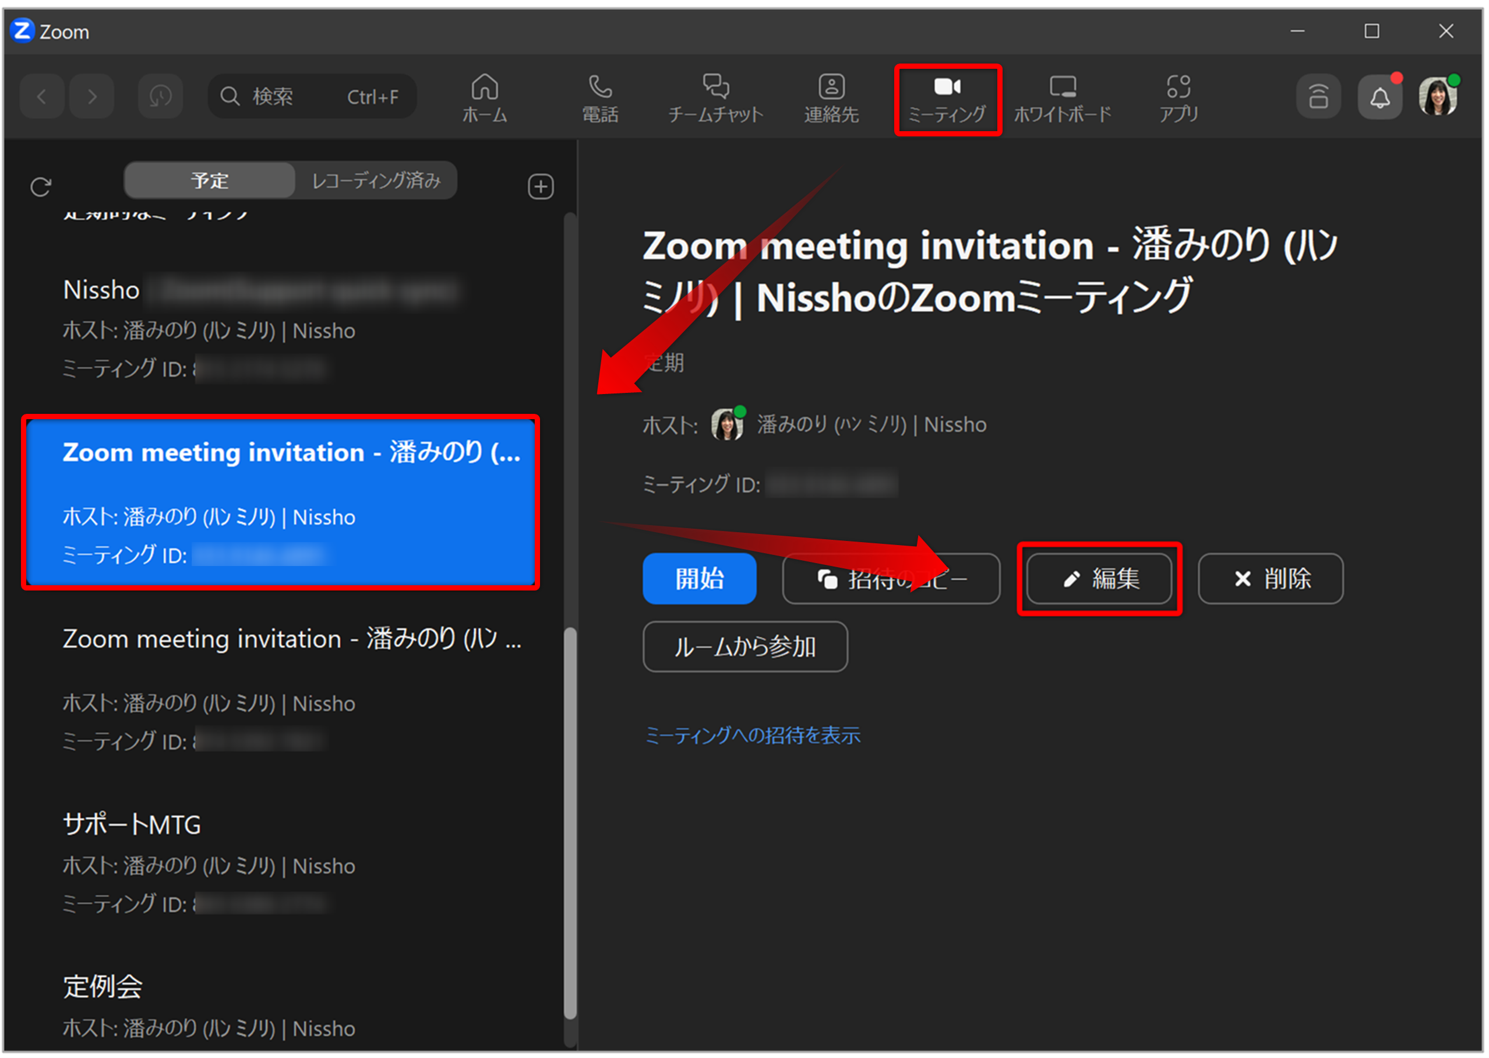The width and height of the screenshot is (1489, 1058).
Task: Click the pencil icon on 編集
Action: [x=1071, y=578]
